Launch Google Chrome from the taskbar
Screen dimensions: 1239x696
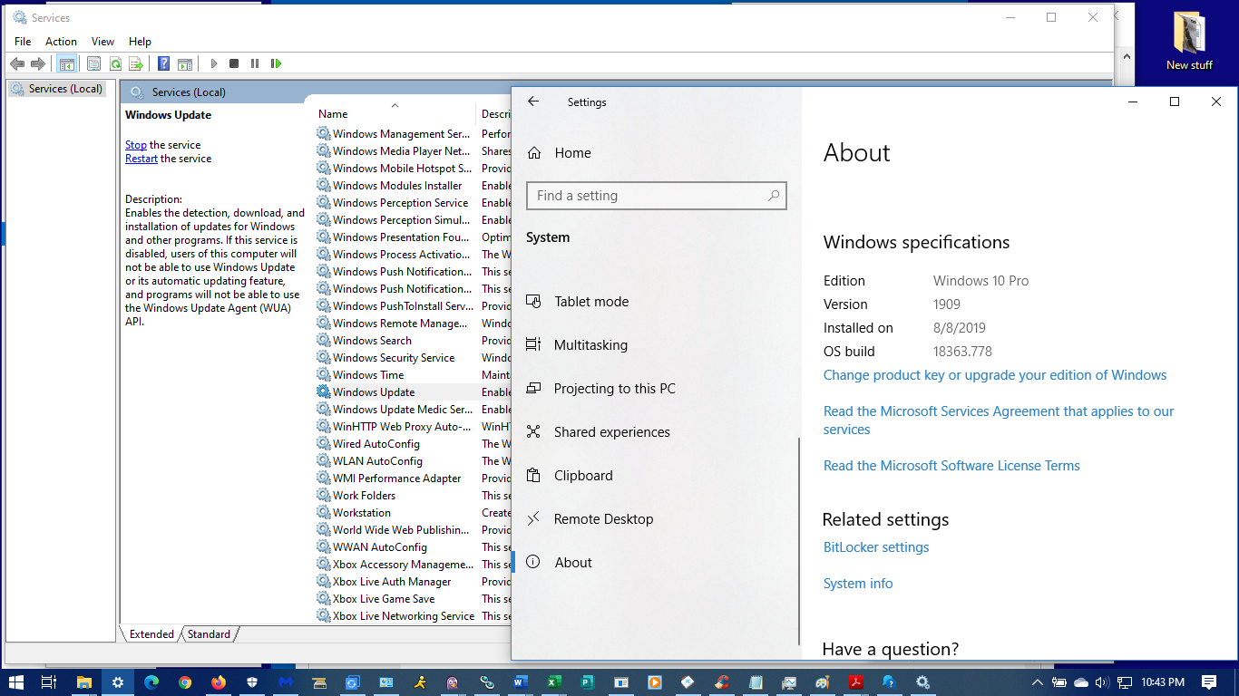coord(185,682)
